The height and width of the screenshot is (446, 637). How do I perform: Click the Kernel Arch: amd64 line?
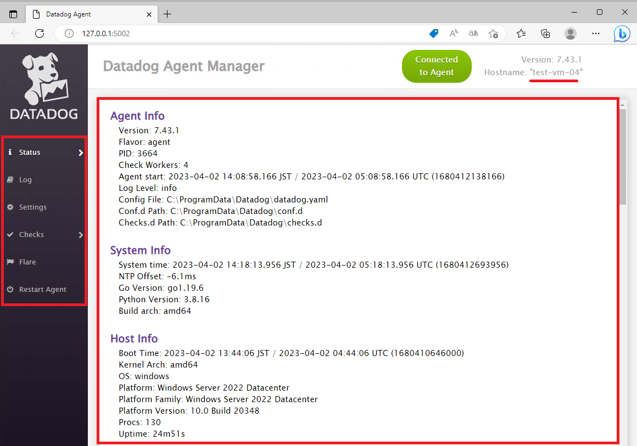point(159,364)
